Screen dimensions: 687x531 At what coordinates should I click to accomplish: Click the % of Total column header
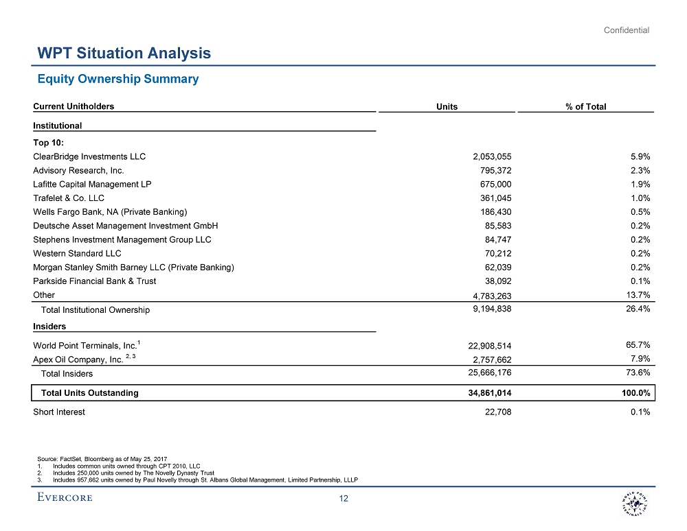585,106
